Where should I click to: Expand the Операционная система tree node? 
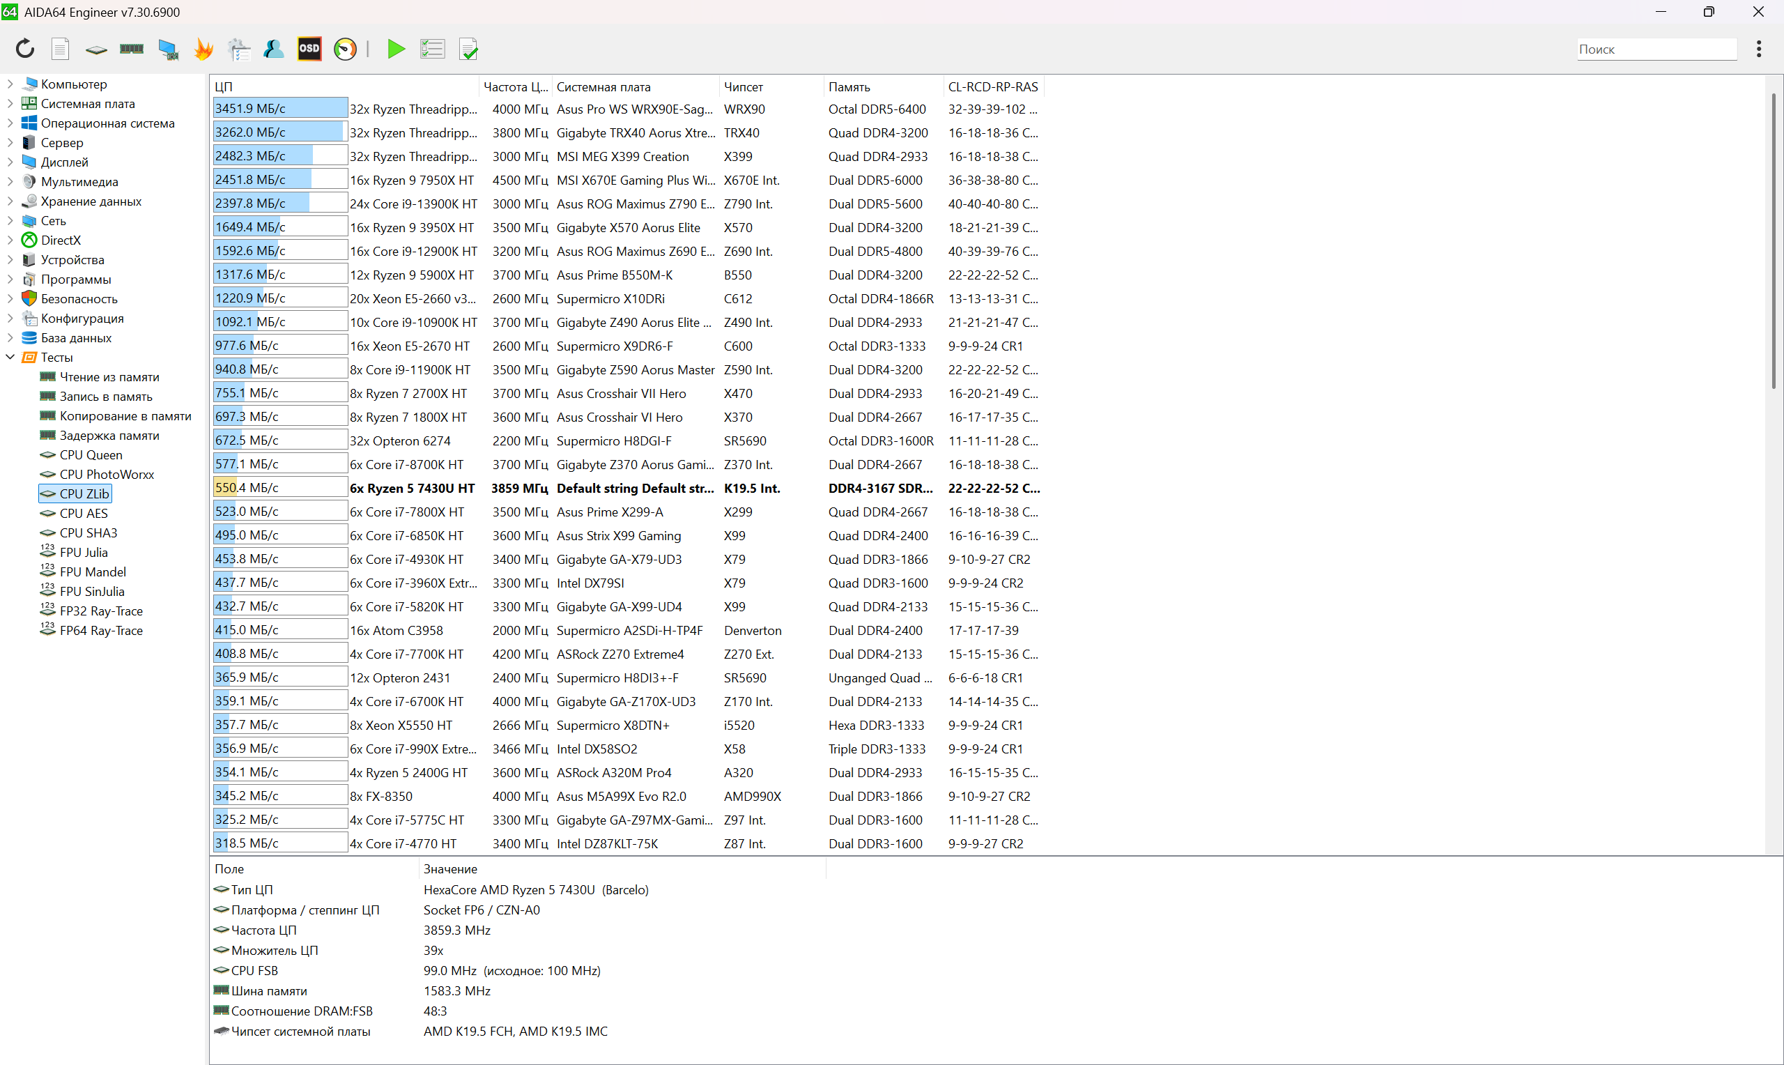click(x=10, y=123)
